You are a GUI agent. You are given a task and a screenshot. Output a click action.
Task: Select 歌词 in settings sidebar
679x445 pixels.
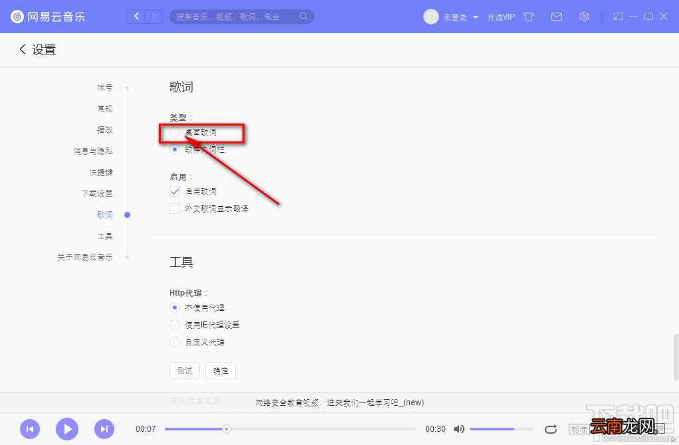pos(105,215)
